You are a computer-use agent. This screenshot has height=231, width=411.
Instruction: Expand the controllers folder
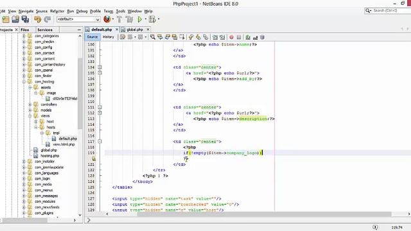tap(30, 105)
